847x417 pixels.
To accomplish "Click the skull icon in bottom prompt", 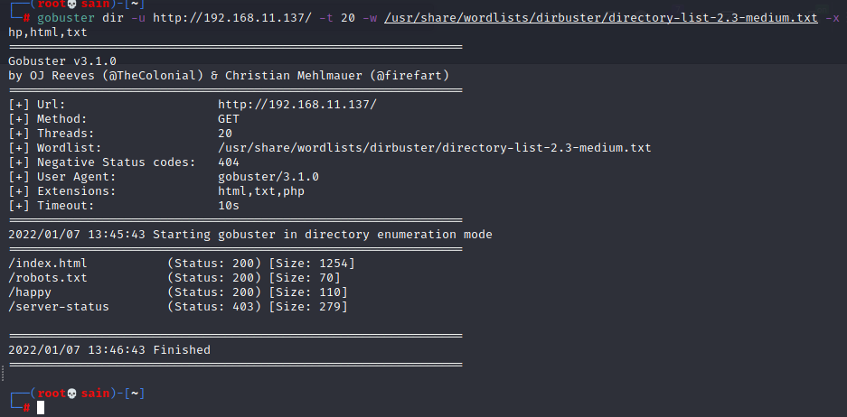I will tap(71, 394).
